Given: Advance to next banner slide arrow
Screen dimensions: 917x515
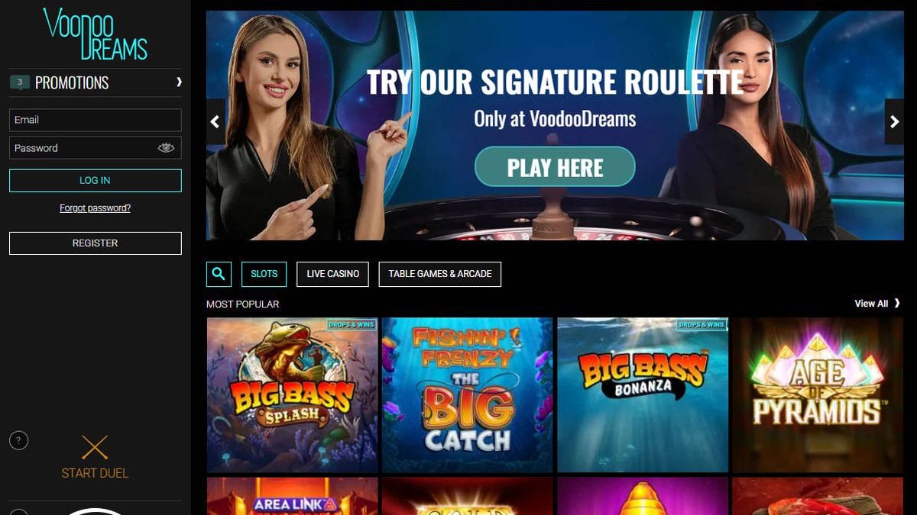Looking at the screenshot, I should 894,122.
